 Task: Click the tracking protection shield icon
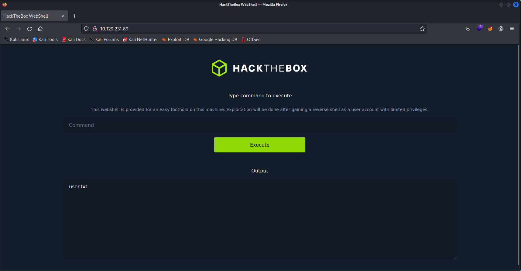(86, 29)
